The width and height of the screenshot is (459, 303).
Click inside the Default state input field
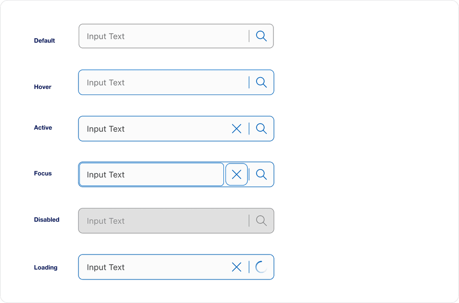(x=153, y=36)
